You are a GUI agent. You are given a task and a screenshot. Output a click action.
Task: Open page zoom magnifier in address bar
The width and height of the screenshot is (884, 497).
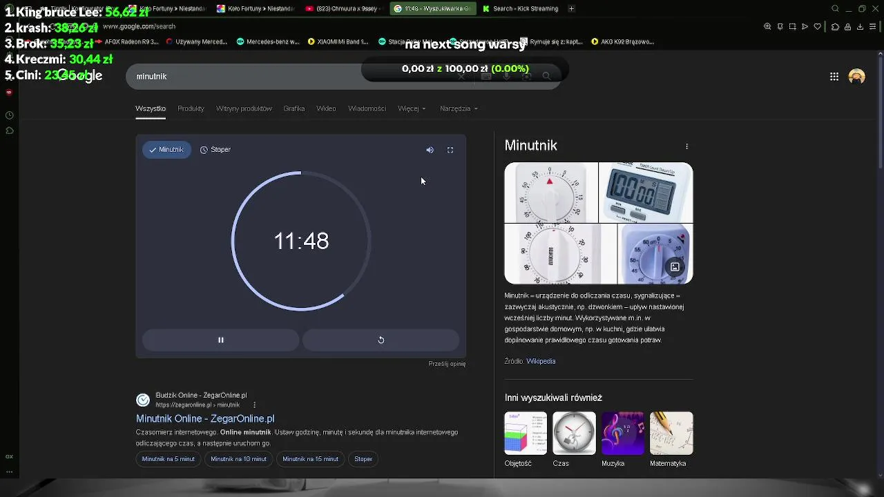pos(767,26)
